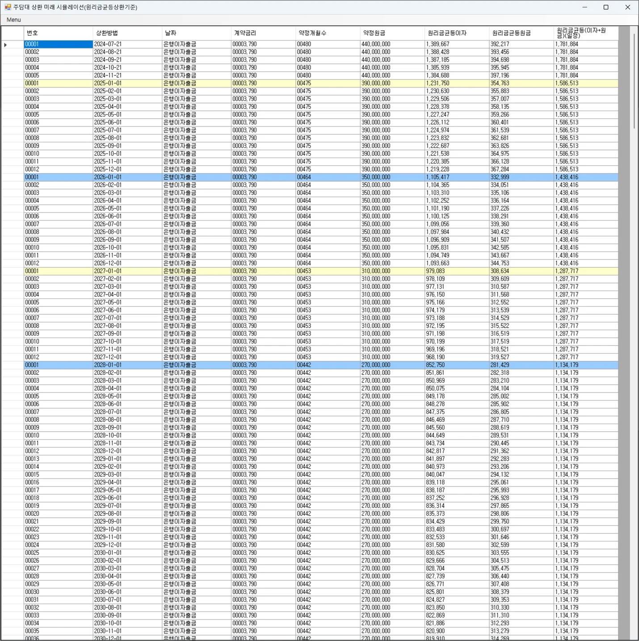This screenshot has width=639, height=641.
Task: Click the principal value 392,217
Action: click(521, 44)
